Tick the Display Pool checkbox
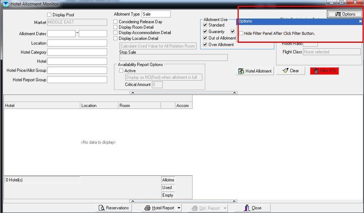364x213 pixels. point(49,15)
